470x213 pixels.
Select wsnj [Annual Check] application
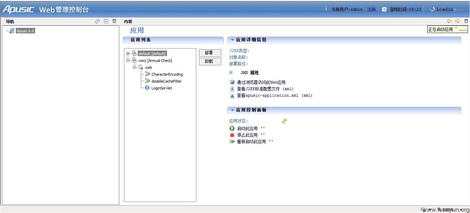point(155,61)
